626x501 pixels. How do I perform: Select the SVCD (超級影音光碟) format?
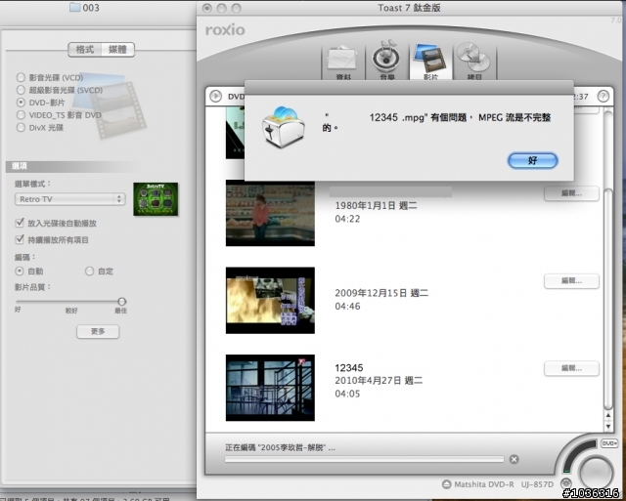21,90
